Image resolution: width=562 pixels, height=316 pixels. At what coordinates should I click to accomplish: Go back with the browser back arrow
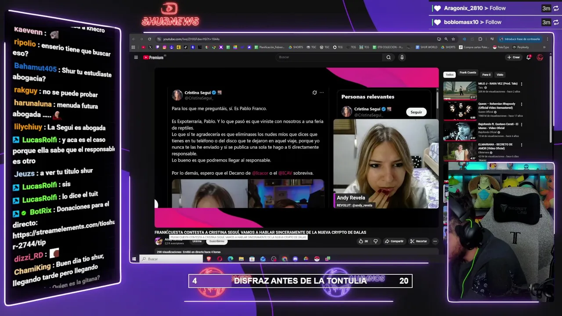(x=134, y=39)
